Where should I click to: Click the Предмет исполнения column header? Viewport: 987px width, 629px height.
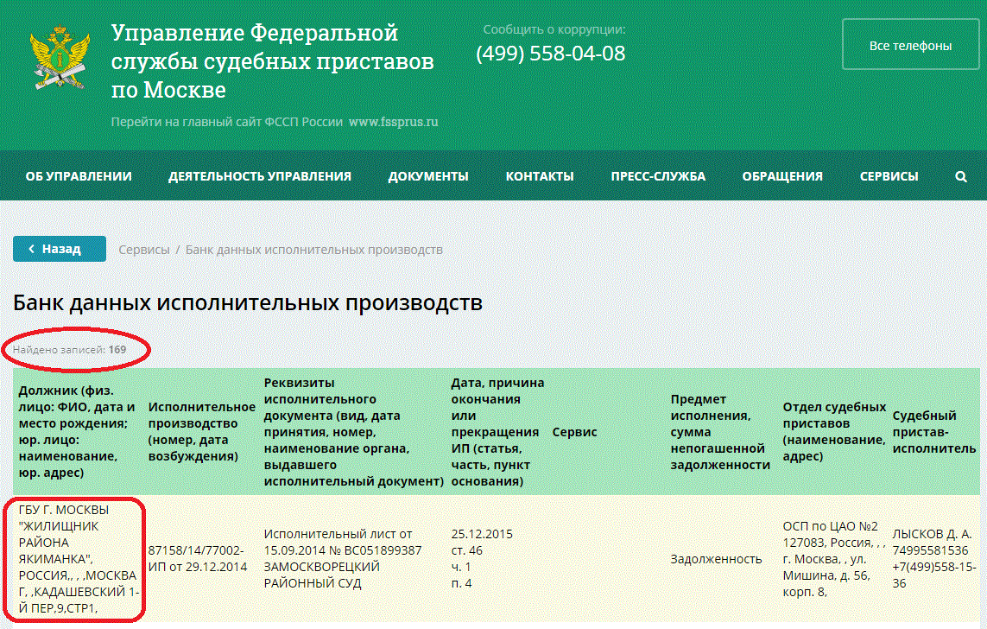[x=720, y=431]
